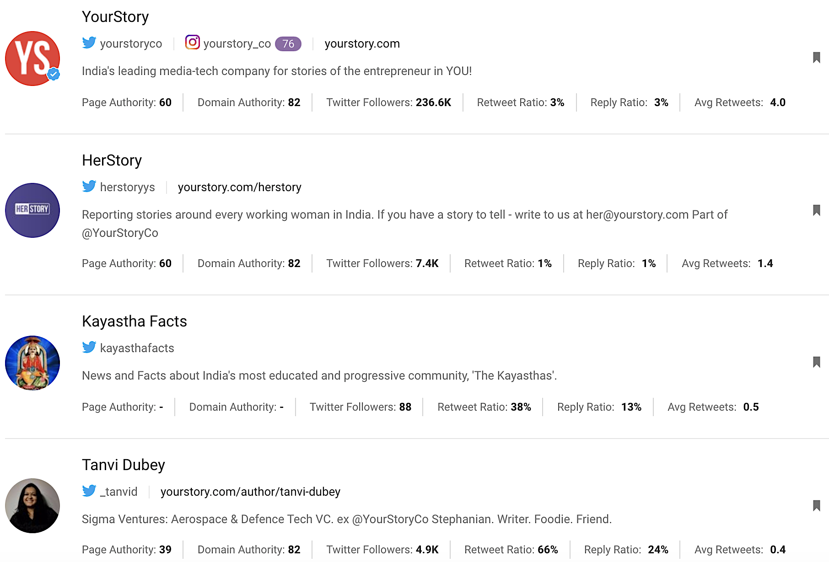The image size is (829, 562).
Task: Click Twitter bird icon next to _tanvid
Action: (89, 491)
